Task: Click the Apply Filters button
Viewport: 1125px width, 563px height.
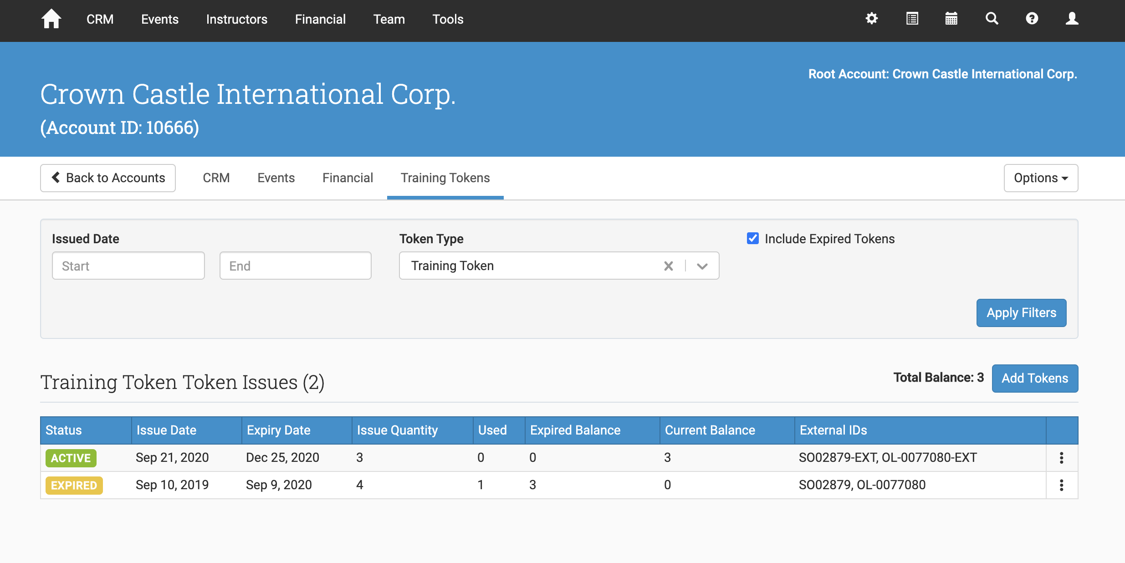Action: pos(1021,313)
